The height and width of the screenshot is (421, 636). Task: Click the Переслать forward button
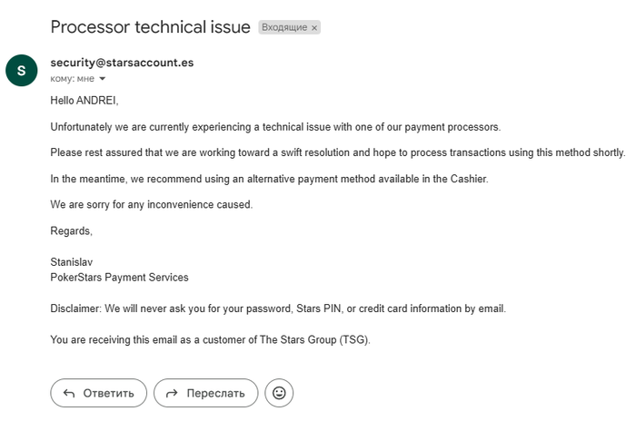click(205, 393)
